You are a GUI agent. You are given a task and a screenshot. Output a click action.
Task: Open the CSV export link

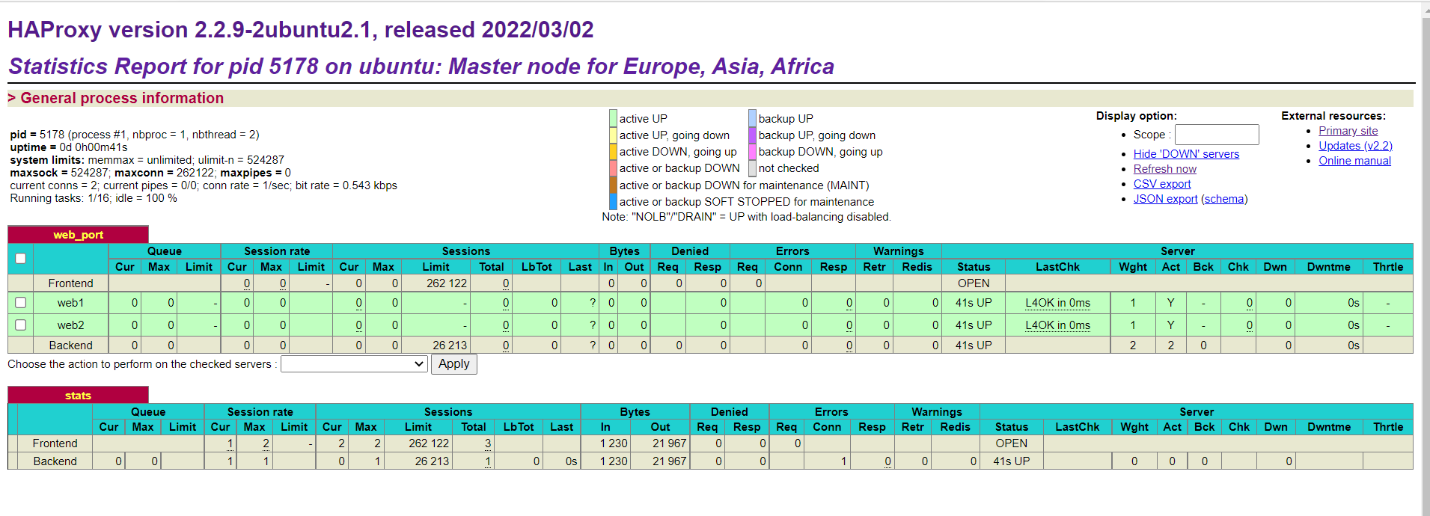pyautogui.click(x=1162, y=184)
